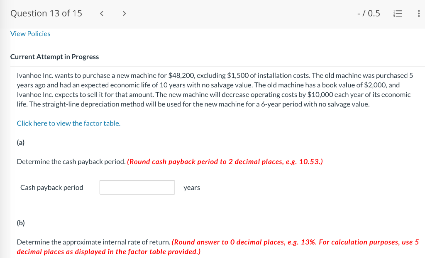425x258 pixels.
Task: Open additional actions from the top-right menu
Action: point(419,13)
